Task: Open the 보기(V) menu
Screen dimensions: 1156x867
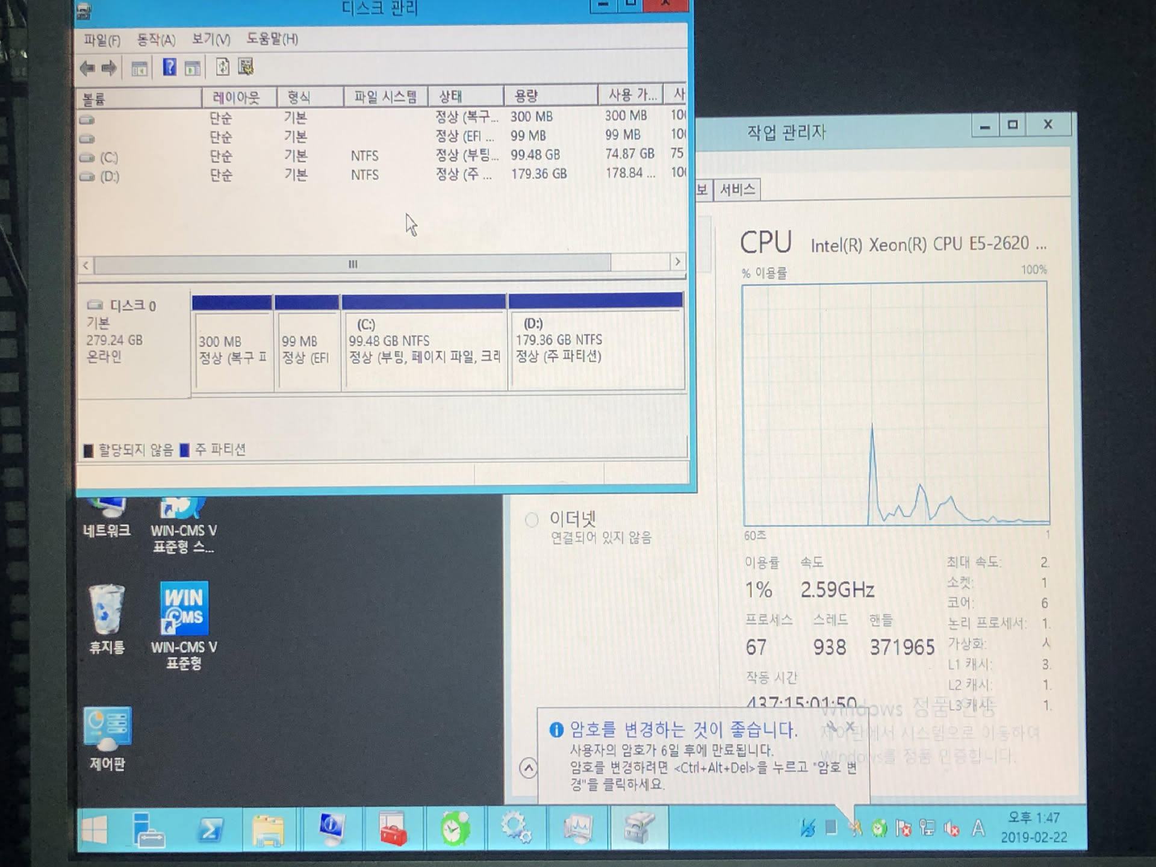Action: (x=211, y=40)
